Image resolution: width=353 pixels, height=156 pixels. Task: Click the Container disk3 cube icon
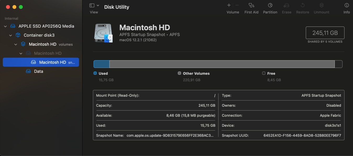click(18, 35)
